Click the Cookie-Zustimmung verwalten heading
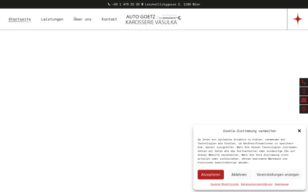This screenshot has width=308, height=192. coord(249,131)
